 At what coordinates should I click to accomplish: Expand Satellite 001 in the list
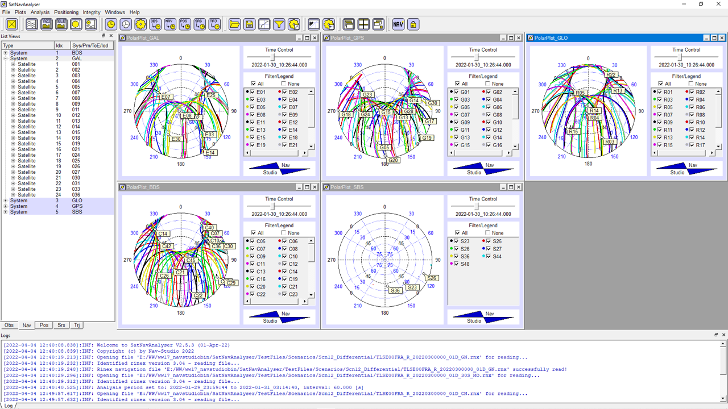point(13,64)
